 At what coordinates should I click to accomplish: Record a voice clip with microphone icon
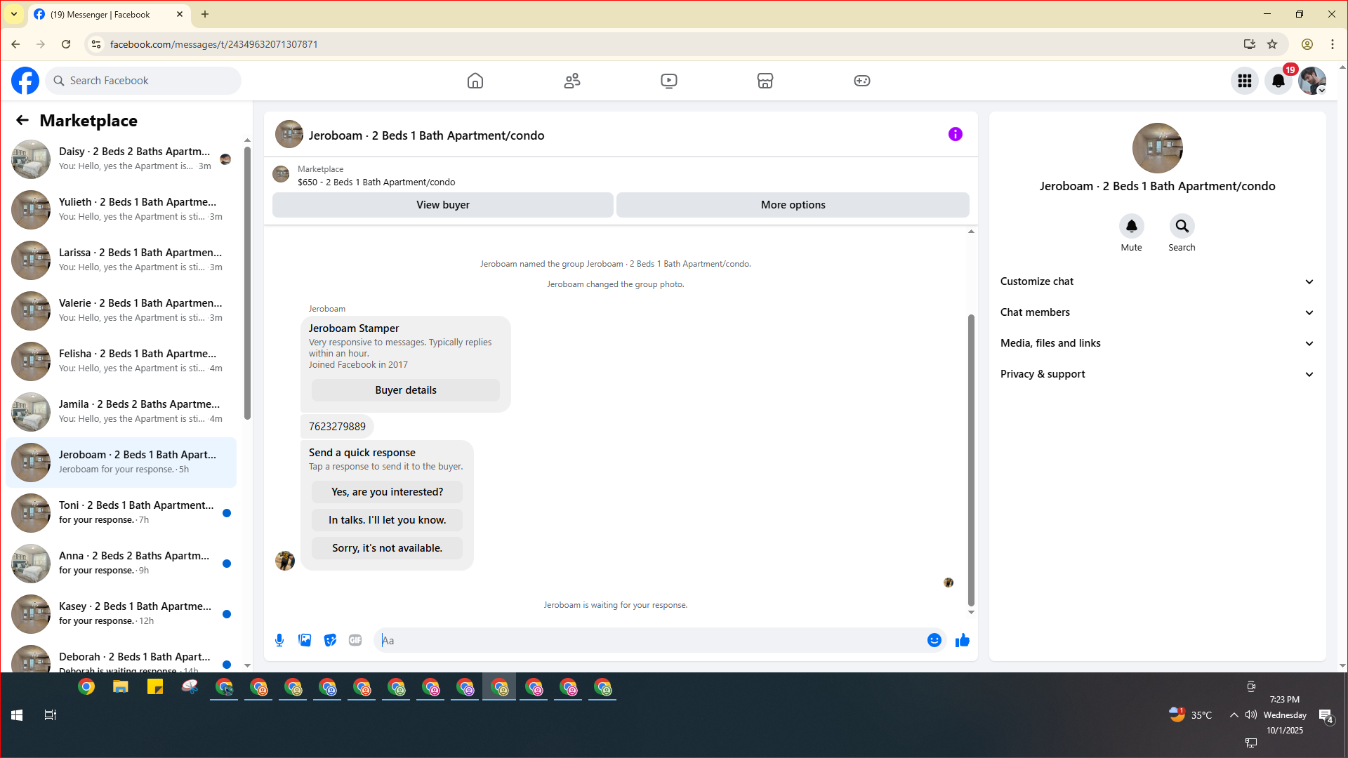pyautogui.click(x=279, y=640)
